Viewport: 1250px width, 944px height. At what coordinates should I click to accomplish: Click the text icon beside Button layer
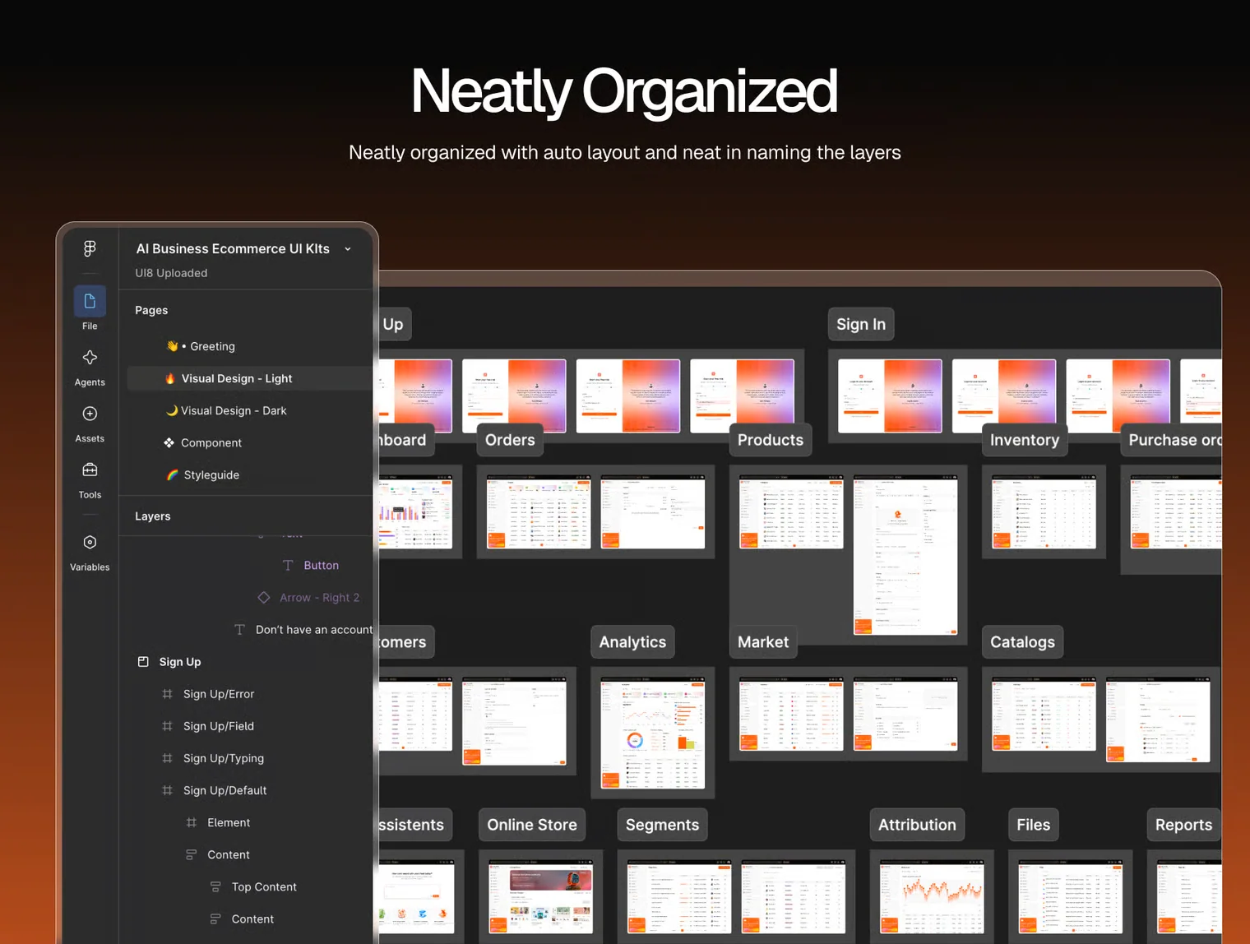click(x=288, y=566)
